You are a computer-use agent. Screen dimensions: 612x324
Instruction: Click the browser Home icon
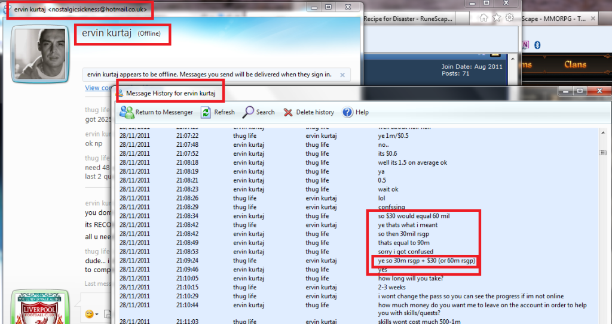point(484,17)
